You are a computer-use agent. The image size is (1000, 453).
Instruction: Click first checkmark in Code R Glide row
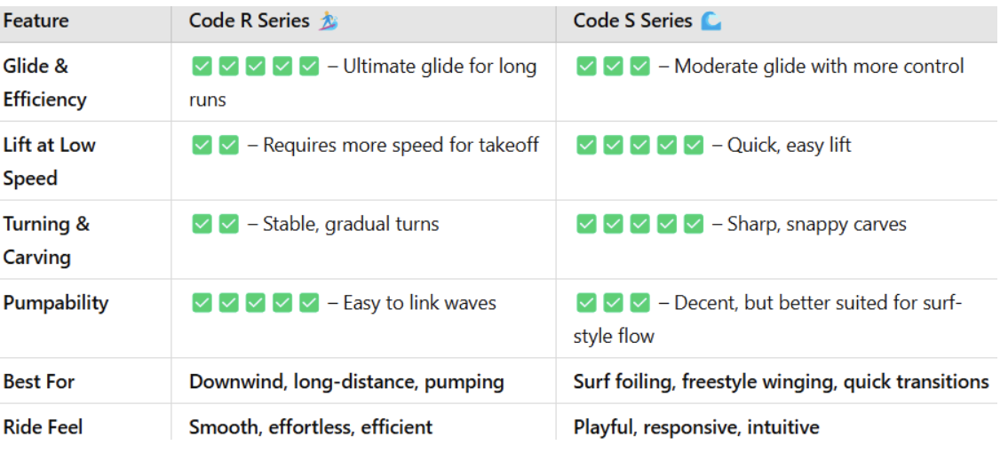202,67
